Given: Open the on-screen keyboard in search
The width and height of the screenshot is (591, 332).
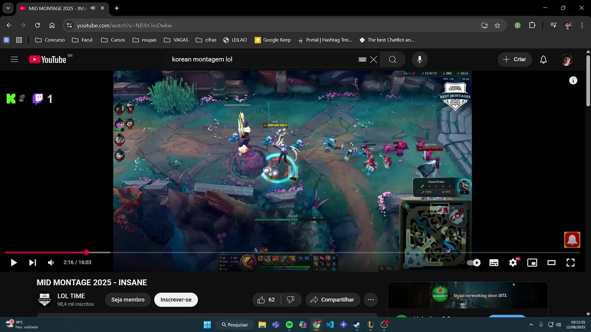Looking at the screenshot, I should pos(362,59).
